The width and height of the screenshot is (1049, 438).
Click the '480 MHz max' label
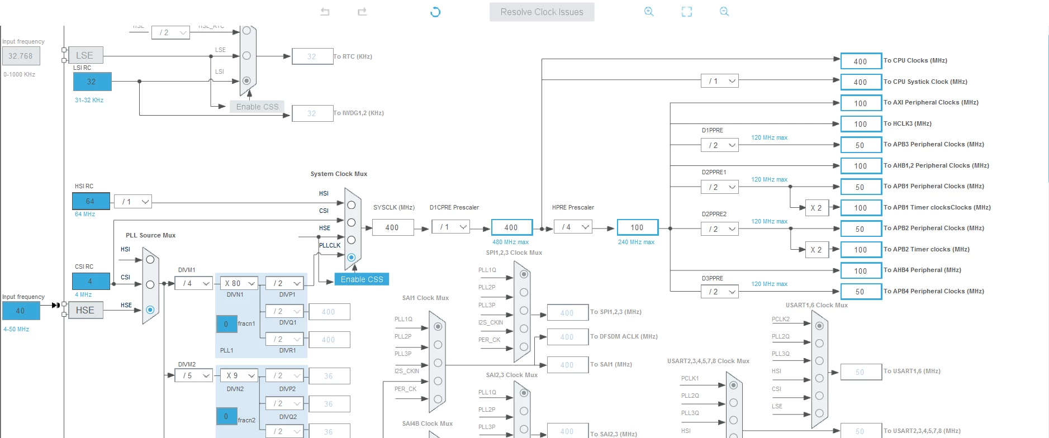[x=510, y=242]
